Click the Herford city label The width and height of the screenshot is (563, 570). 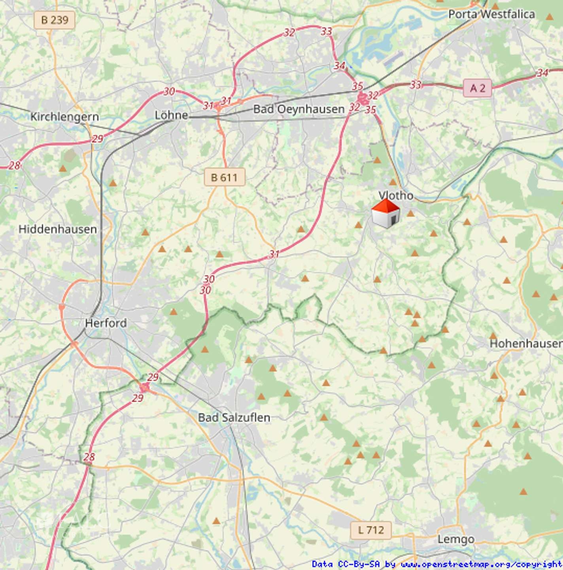point(106,323)
